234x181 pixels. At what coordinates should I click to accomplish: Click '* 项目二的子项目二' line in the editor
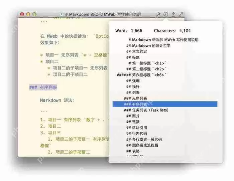[68, 74]
